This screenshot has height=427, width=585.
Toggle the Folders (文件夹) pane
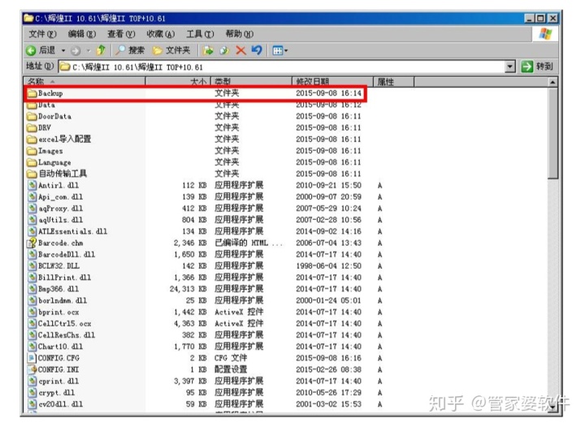point(171,50)
